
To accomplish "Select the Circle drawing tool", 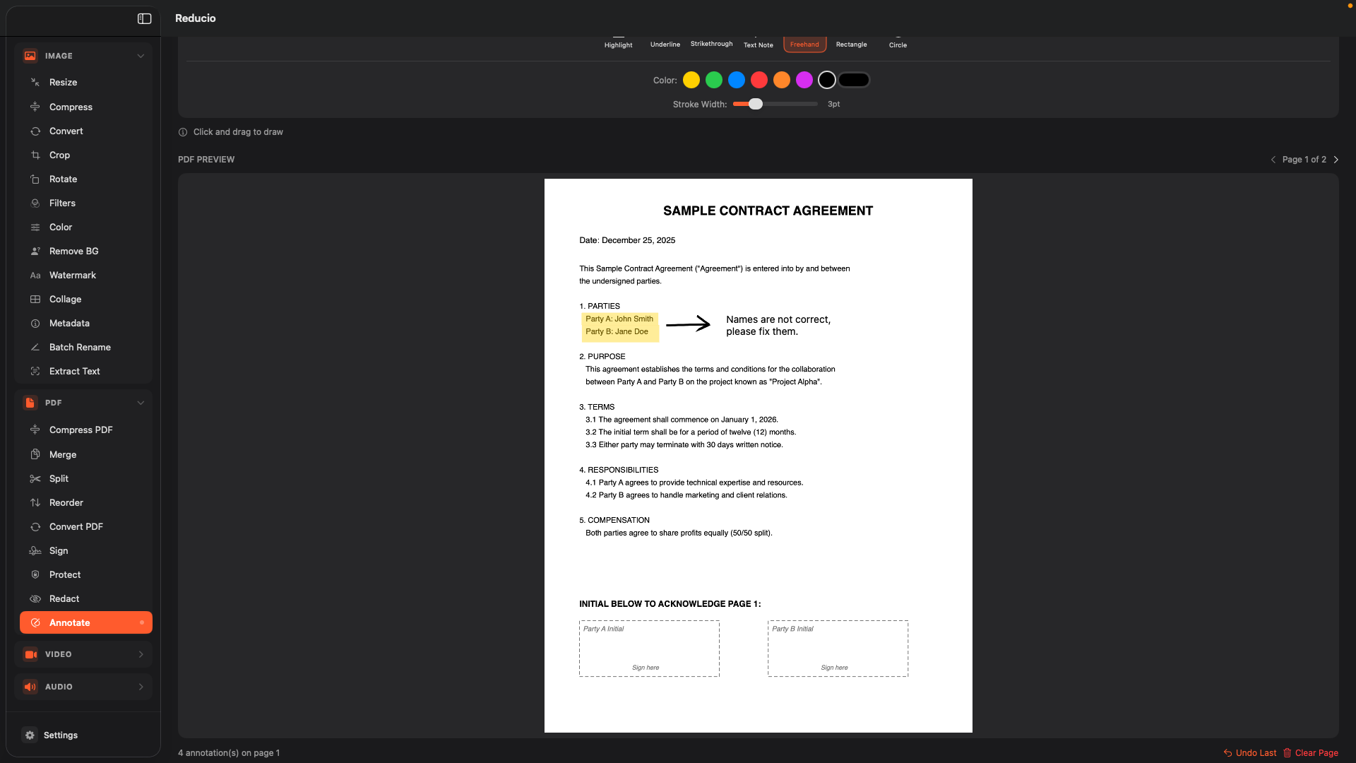I will 897,41.
